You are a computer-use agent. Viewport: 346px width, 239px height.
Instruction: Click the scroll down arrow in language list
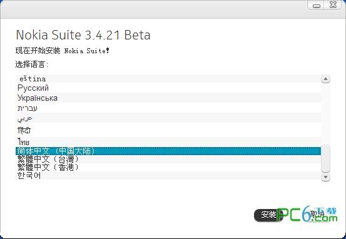point(325,177)
